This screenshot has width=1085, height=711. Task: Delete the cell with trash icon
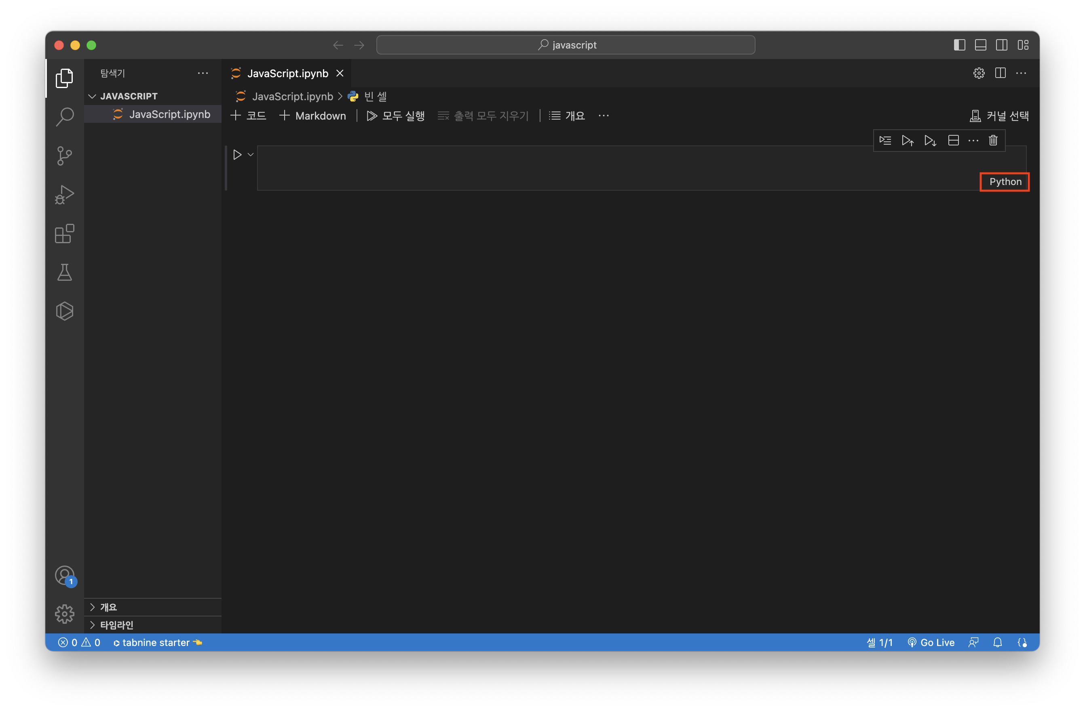pyautogui.click(x=993, y=140)
